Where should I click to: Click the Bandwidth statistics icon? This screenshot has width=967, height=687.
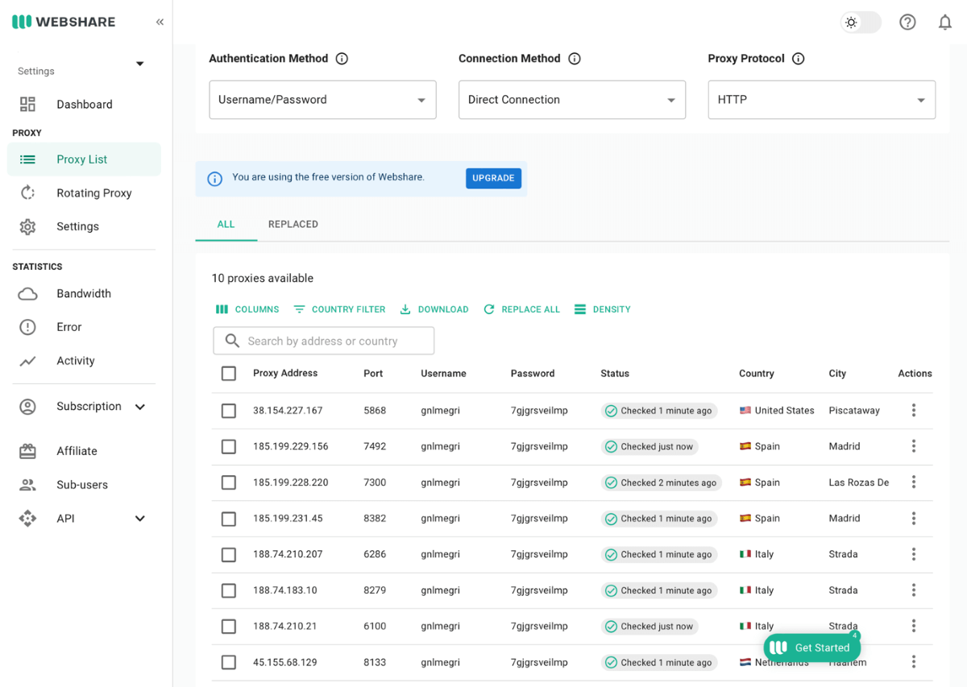[x=27, y=293]
